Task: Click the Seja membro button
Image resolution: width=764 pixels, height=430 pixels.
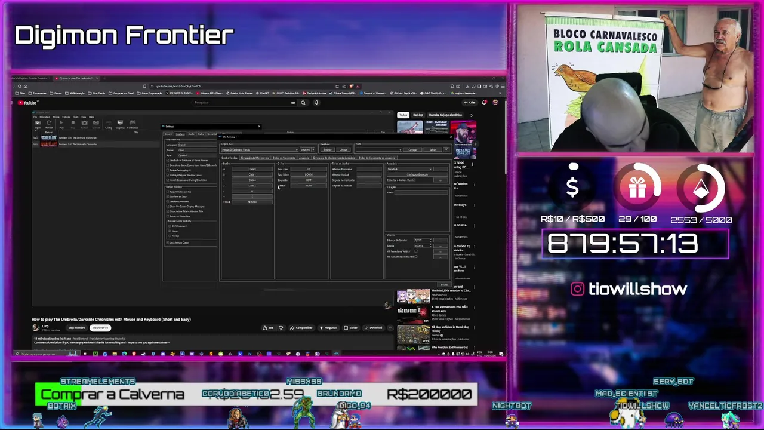Action: pyautogui.click(x=76, y=328)
